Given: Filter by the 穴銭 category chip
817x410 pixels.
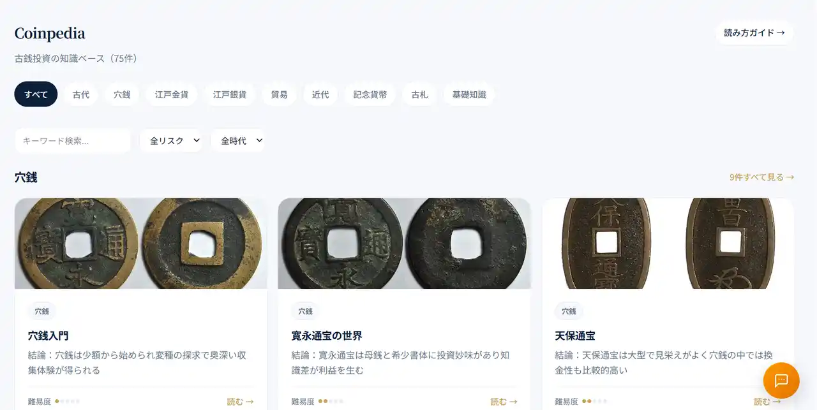Looking at the screenshot, I should coord(122,94).
